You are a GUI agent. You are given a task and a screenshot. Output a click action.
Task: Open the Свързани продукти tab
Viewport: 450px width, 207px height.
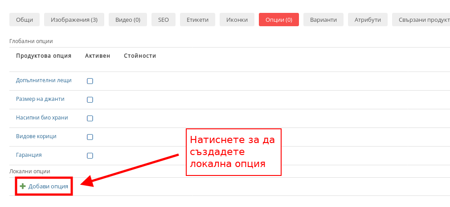click(421, 20)
